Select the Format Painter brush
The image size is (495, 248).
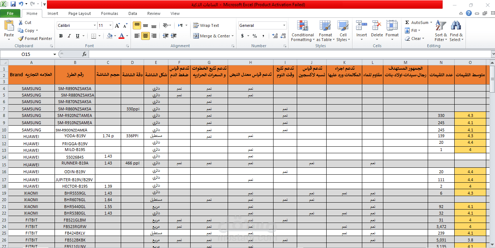tap(21, 38)
